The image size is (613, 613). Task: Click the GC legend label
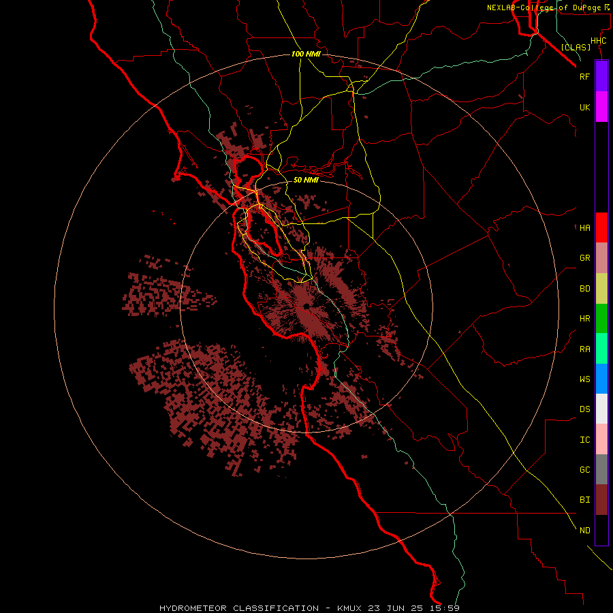point(584,470)
